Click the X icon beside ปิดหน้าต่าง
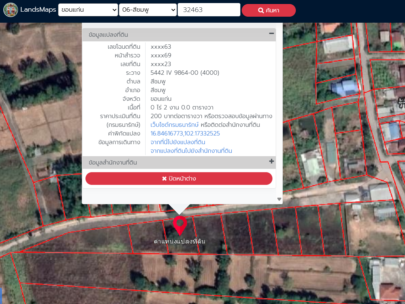 (x=164, y=179)
